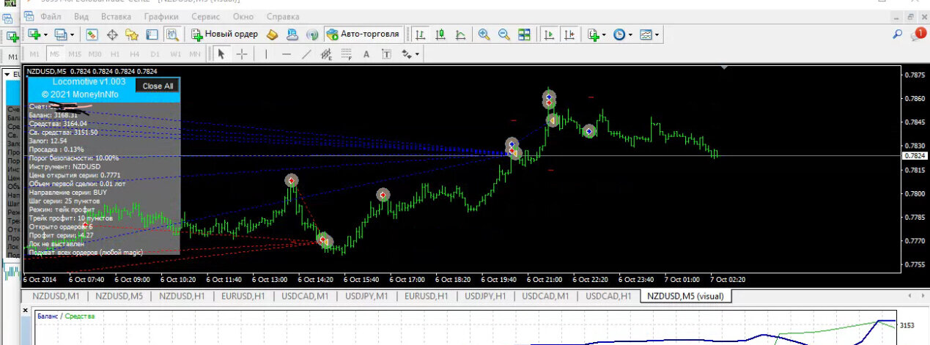Open the Графики menu
Image resolution: width=930 pixels, height=345 pixels.
[161, 15]
